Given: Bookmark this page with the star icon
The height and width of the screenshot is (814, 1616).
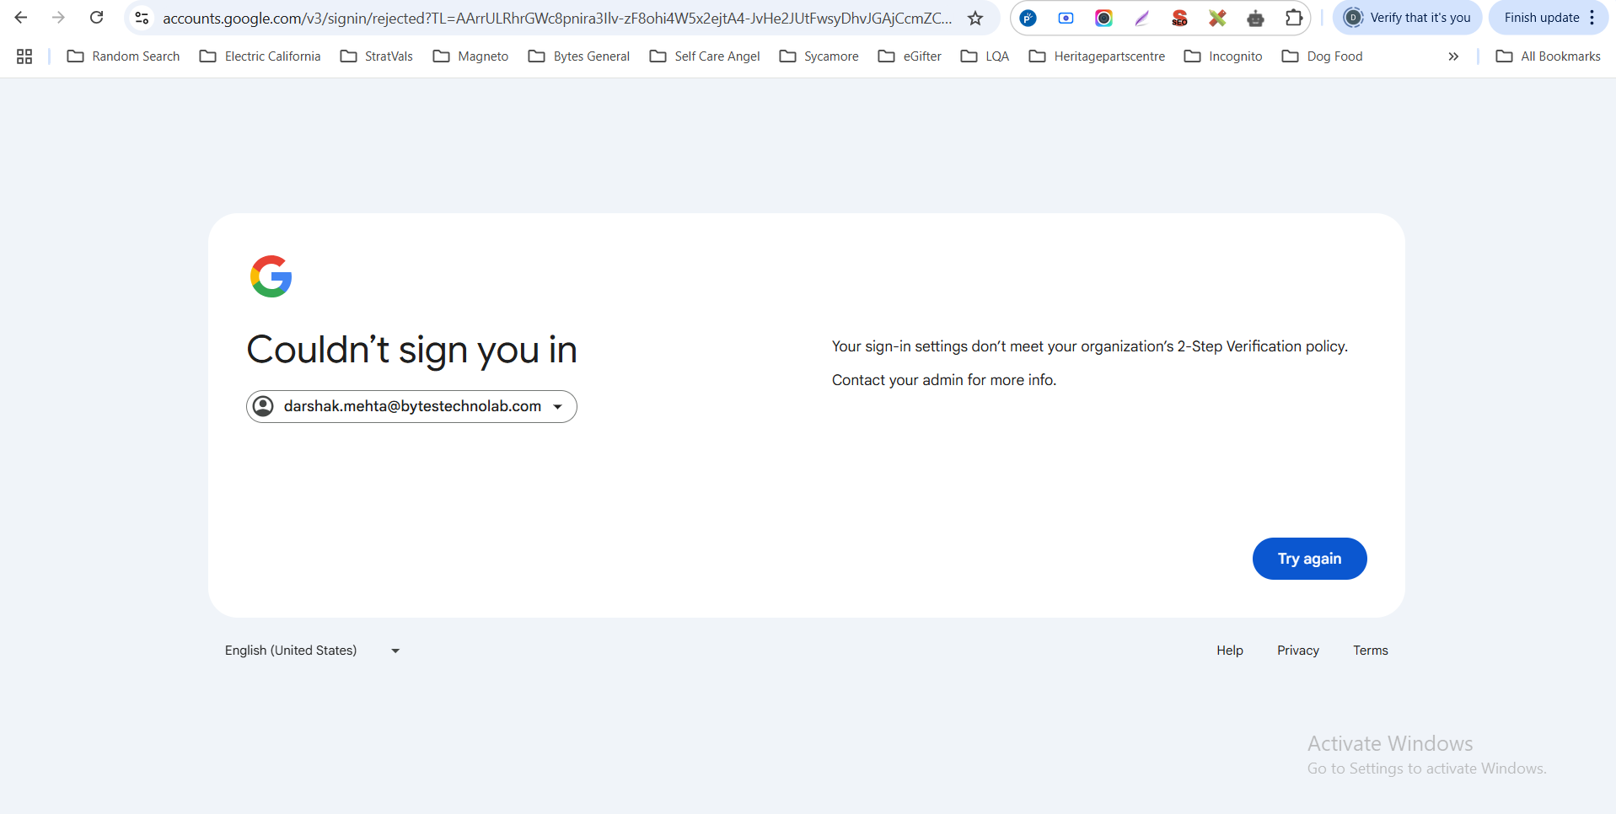Looking at the screenshot, I should click(975, 18).
